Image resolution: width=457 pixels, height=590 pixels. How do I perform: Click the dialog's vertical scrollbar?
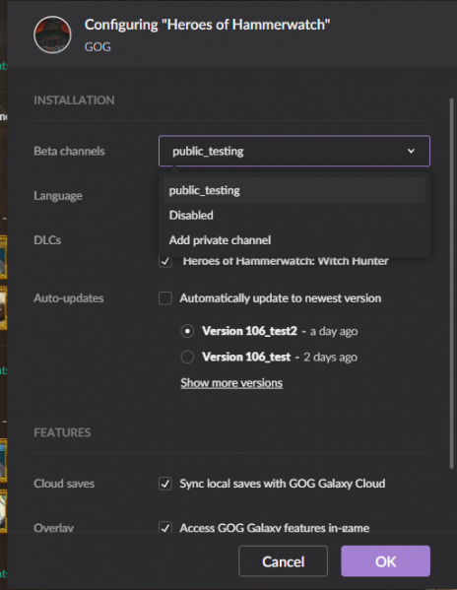[451, 284]
